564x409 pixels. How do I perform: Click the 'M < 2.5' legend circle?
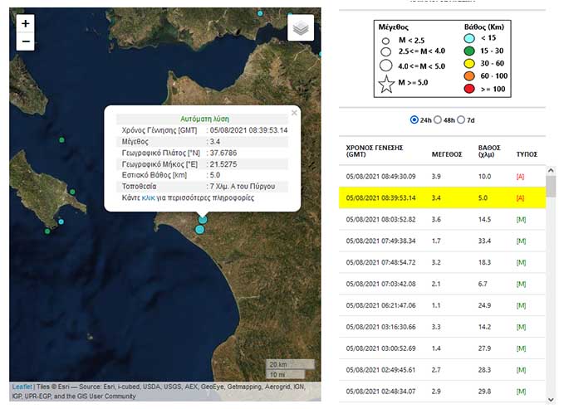tap(385, 41)
